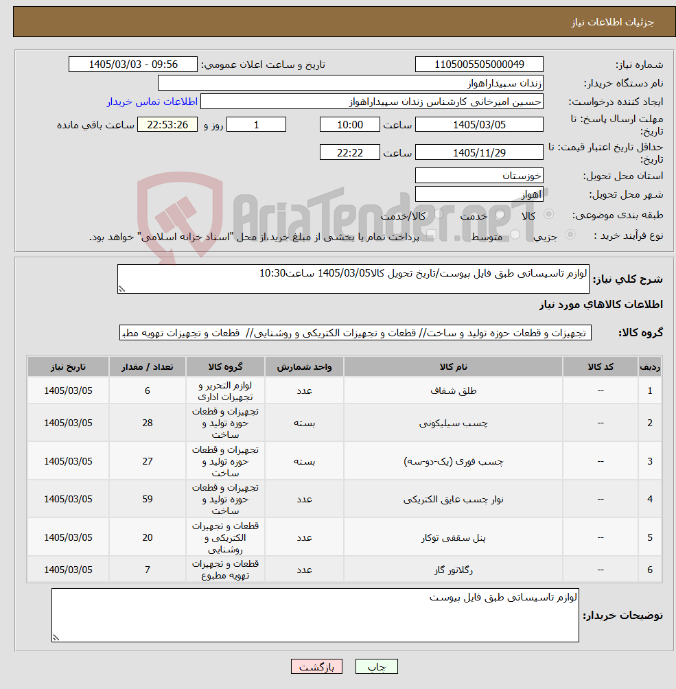Click the item name طلق شفاف
The image size is (676, 689).
453,390
